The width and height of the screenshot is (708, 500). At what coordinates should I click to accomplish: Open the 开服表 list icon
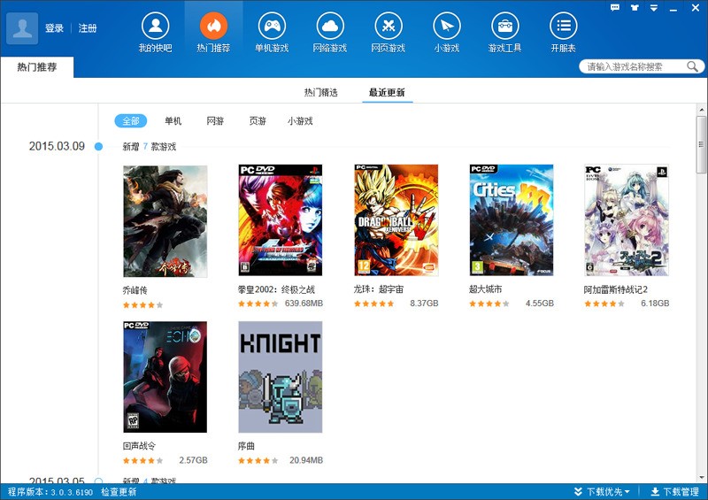pyautogui.click(x=563, y=26)
